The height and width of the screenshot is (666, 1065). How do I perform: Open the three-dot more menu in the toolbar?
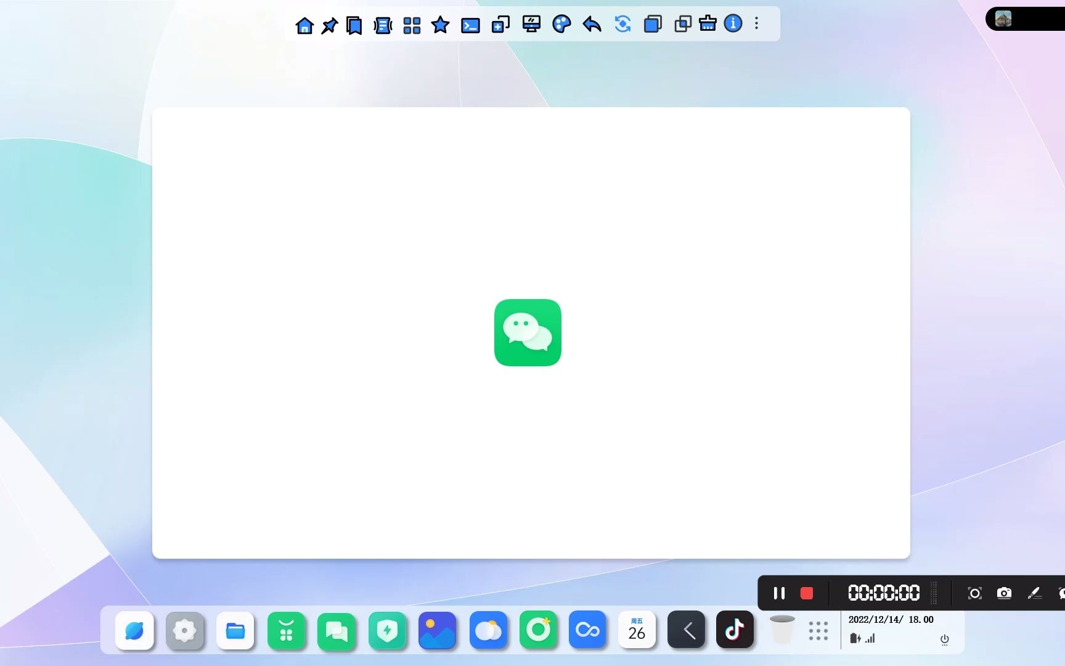tap(757, 23)
